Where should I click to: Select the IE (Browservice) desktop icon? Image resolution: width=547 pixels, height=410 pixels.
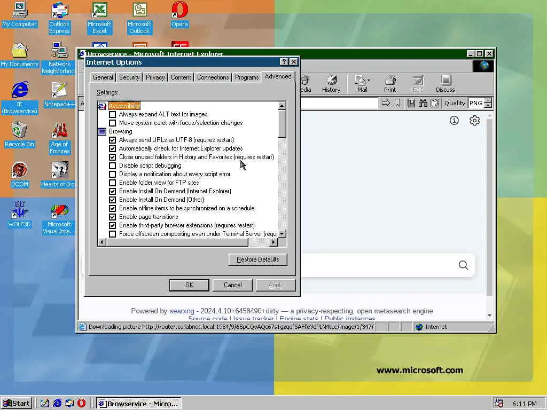[20, 98]
